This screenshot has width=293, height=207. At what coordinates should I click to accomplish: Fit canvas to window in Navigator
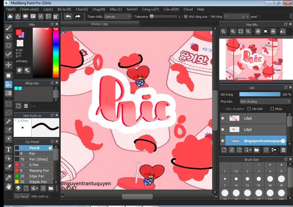point(241,31)
